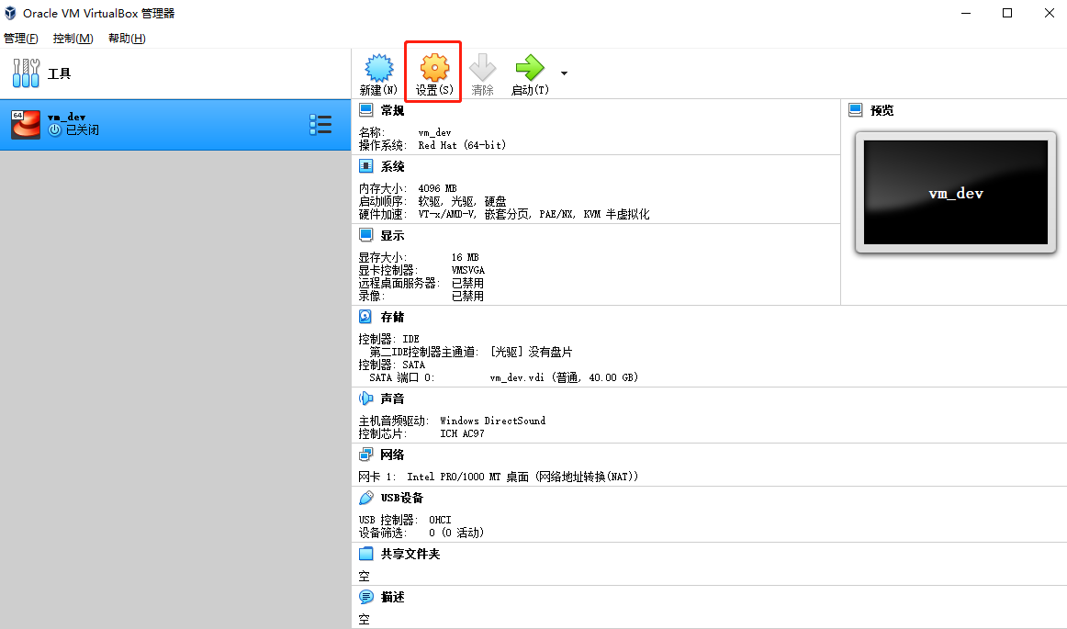Click the vm_dev preview thumbnail
The image size is (1067, 629).
point(955,193)
